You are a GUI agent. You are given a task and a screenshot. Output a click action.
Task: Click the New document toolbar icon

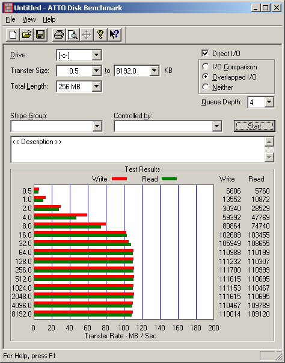tap(13, 35)
